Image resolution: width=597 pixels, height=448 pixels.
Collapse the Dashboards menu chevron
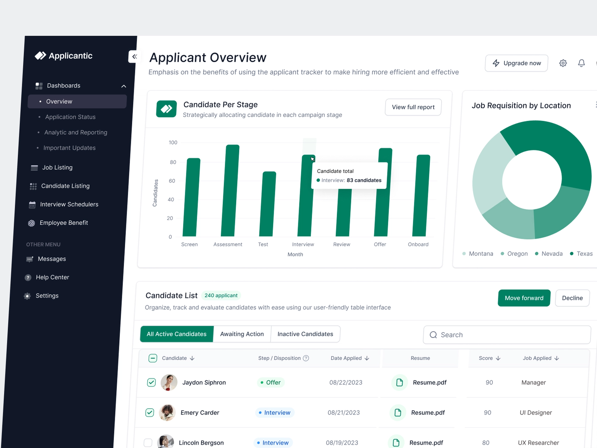click(x=124, y=86)
